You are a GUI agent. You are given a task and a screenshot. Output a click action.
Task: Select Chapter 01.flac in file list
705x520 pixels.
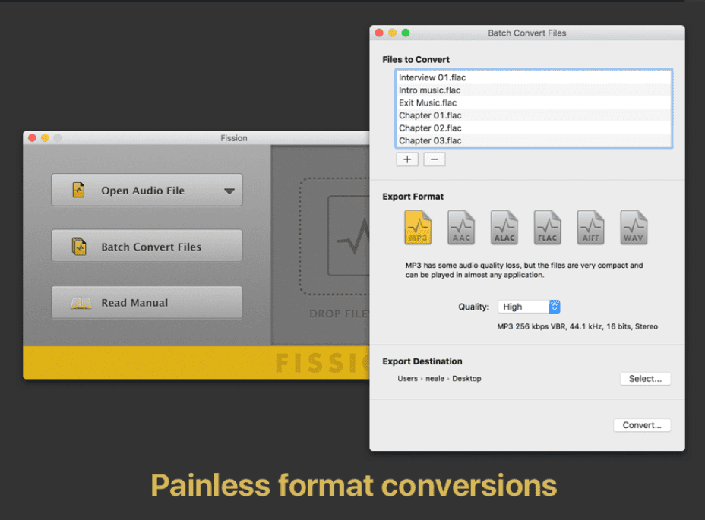tap(534, 115)
